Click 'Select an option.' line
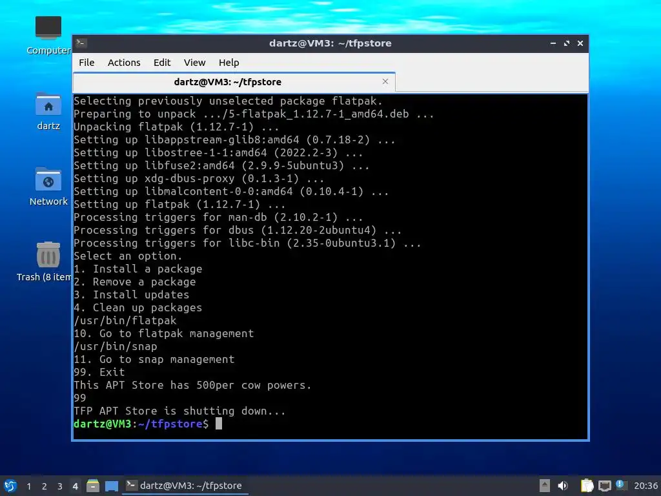Viewport: 661px width, 496px height. coord(128,256)
